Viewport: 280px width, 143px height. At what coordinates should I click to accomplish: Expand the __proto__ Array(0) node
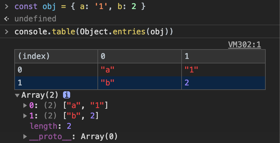[25, 137]
